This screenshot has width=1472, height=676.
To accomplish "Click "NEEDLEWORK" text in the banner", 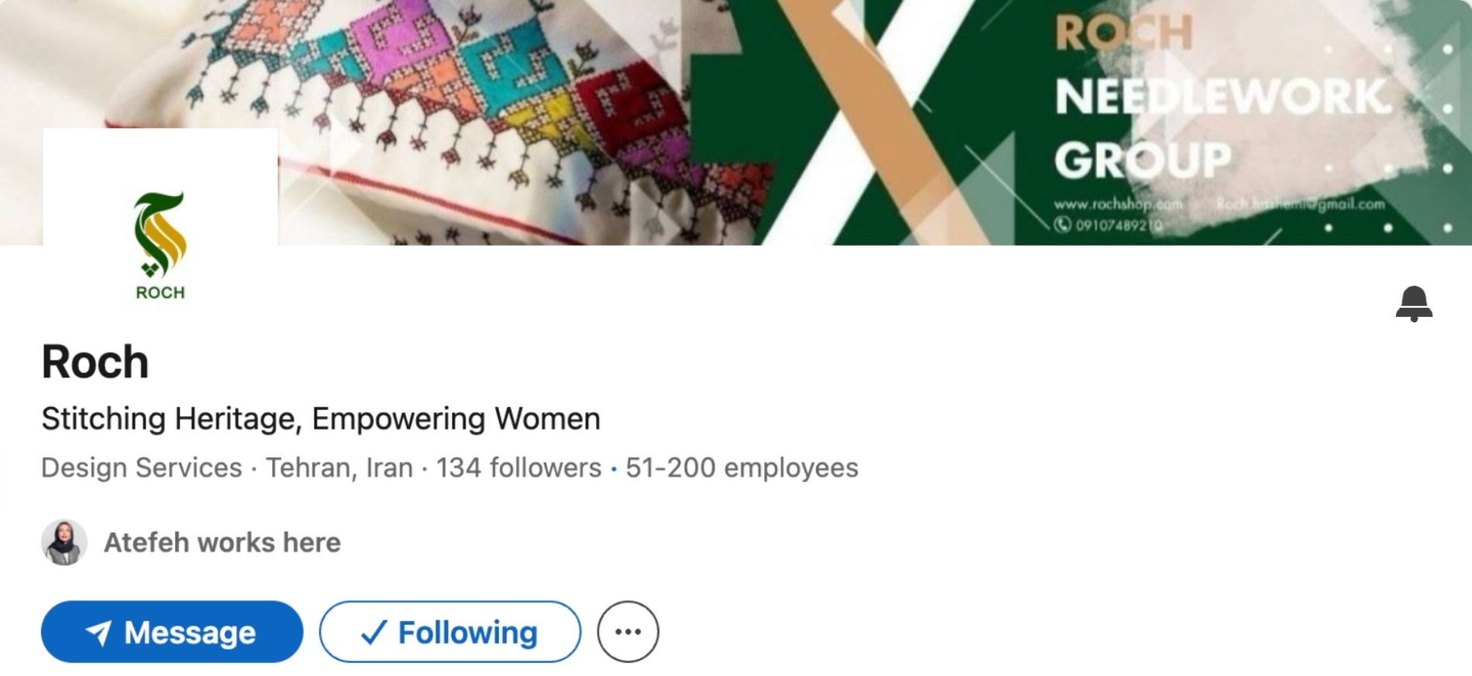I will 1223,96.
